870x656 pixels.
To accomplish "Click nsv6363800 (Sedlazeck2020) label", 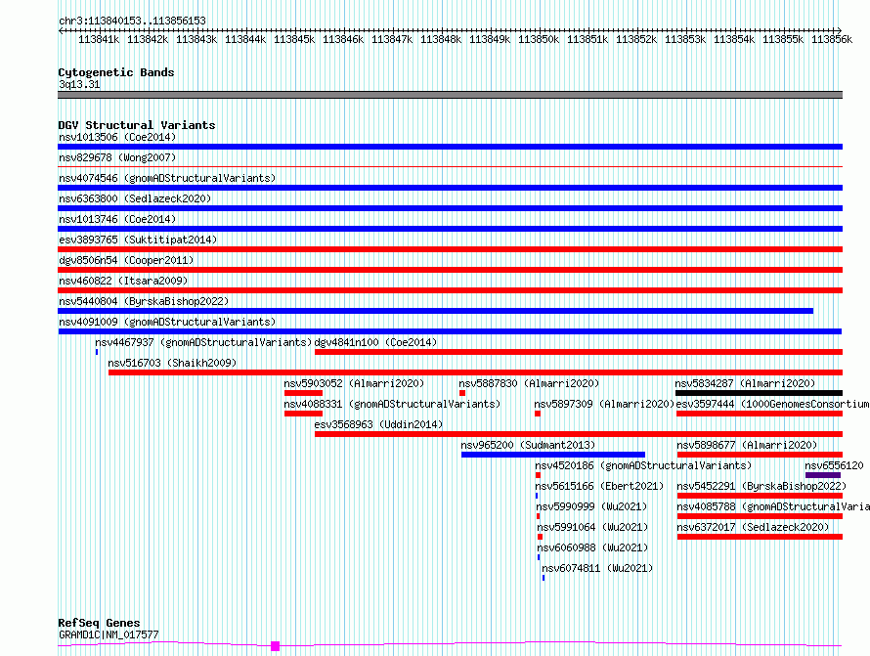I will point(135,198).
